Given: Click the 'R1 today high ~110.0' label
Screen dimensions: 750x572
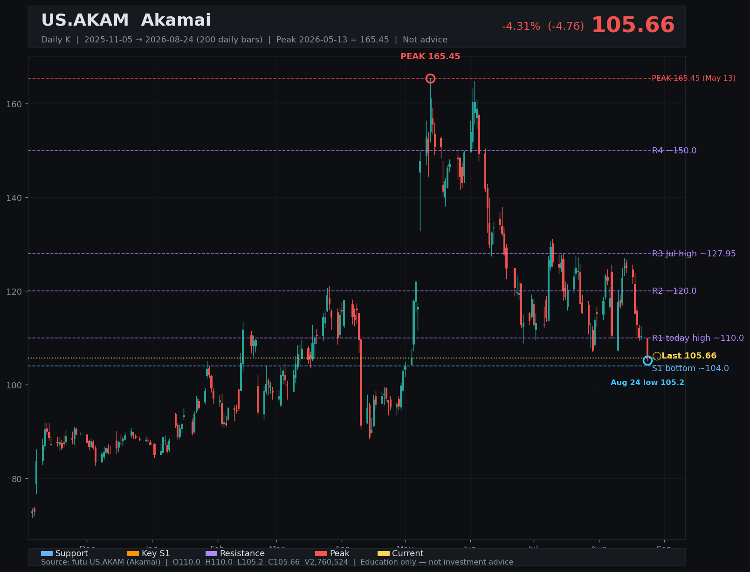Looking at the screenshot, I should pos(698,338).
